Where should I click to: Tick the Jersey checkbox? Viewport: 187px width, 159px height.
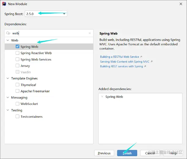tap(17, 65)
